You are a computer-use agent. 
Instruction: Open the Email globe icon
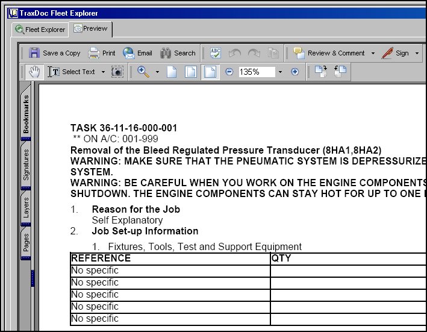tap(128, 53)
